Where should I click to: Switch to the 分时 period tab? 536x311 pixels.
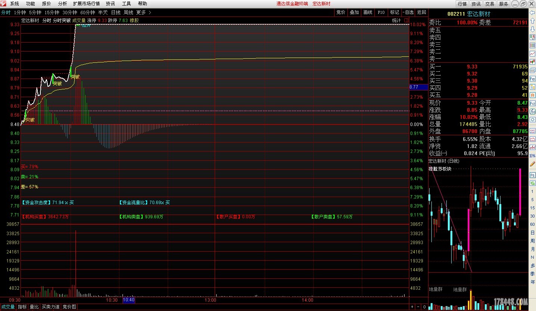(x=6, y=12)
